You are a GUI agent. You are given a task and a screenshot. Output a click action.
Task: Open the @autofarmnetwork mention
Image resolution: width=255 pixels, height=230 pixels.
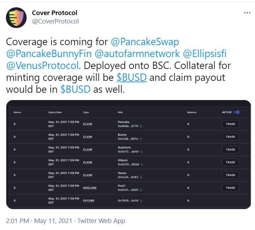[x=137, y=54]
